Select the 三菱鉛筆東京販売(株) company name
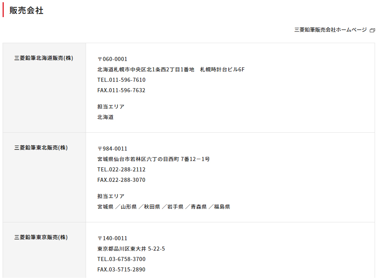 (x=41, y=237)
